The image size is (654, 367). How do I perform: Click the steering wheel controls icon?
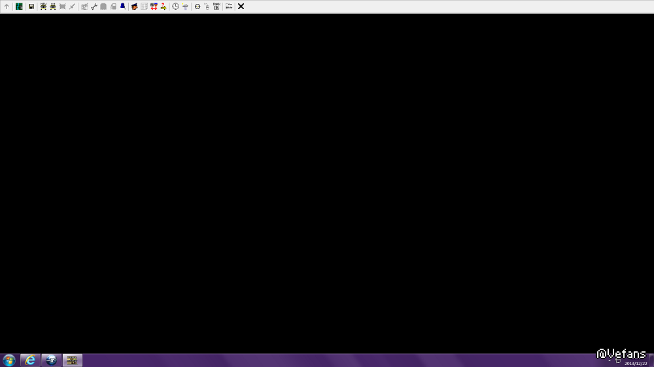(198, 7)
